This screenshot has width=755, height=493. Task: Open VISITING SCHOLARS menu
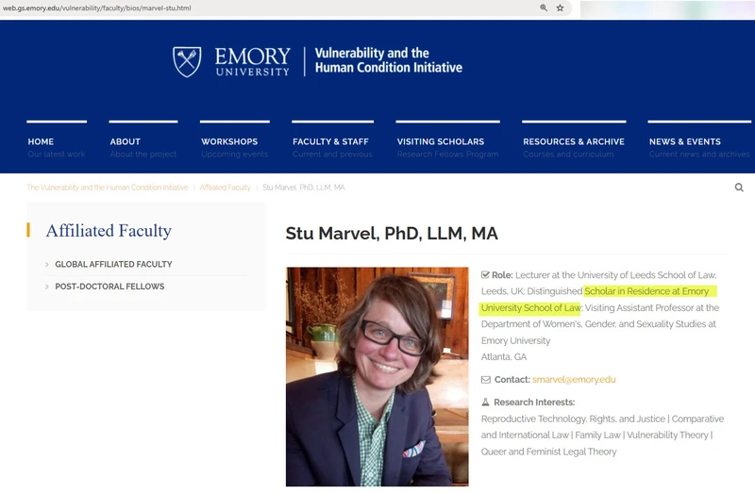(441, 142)
